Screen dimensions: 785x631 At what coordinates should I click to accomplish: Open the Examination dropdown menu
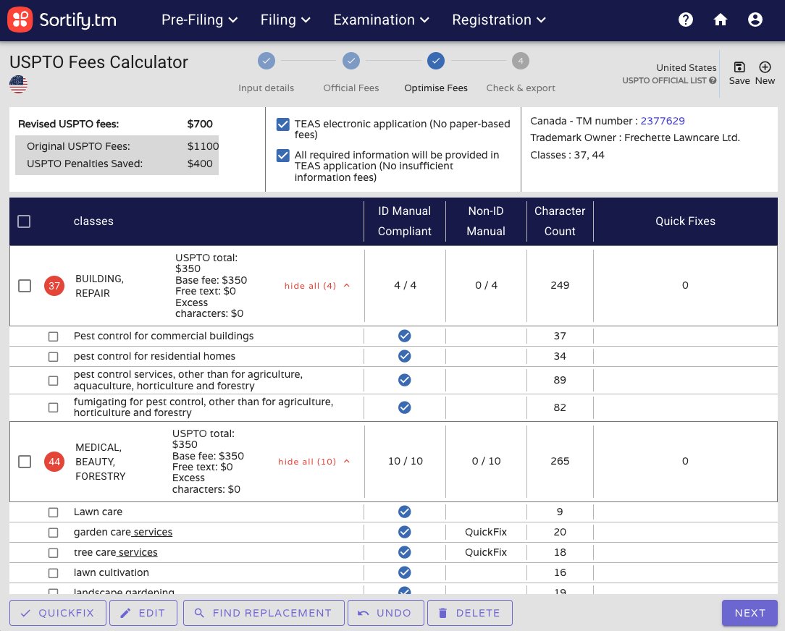[x=382, y=20]
